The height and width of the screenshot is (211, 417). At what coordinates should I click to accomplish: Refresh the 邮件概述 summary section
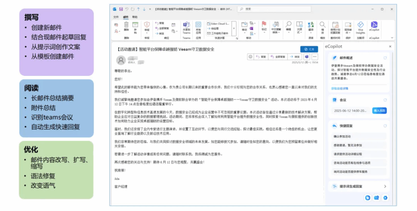coord(385,58)
